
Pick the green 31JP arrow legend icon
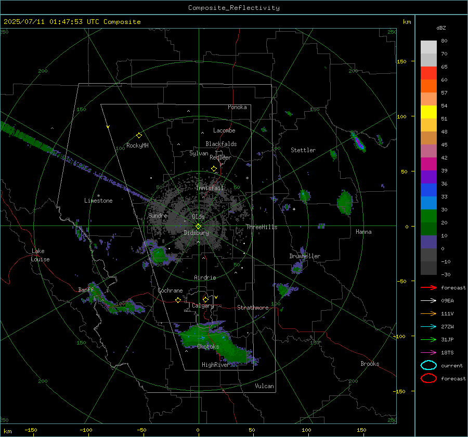428,339
